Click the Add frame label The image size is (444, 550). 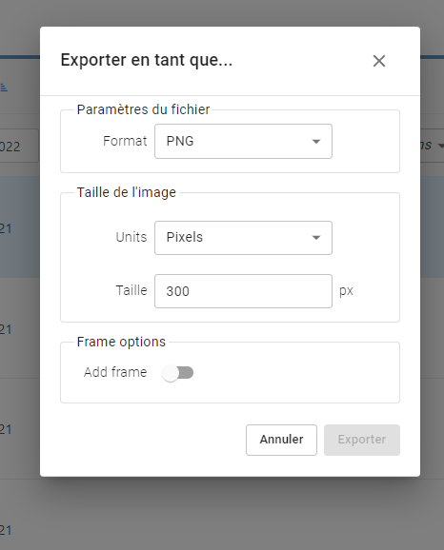coord(115,372)
